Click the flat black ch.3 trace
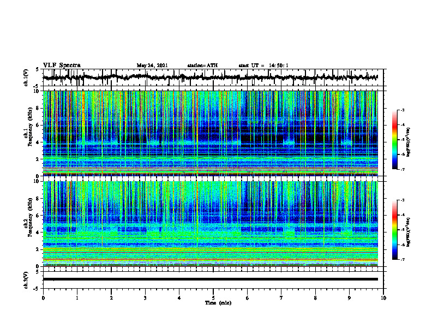432x334 pixels. pos(211,279)
